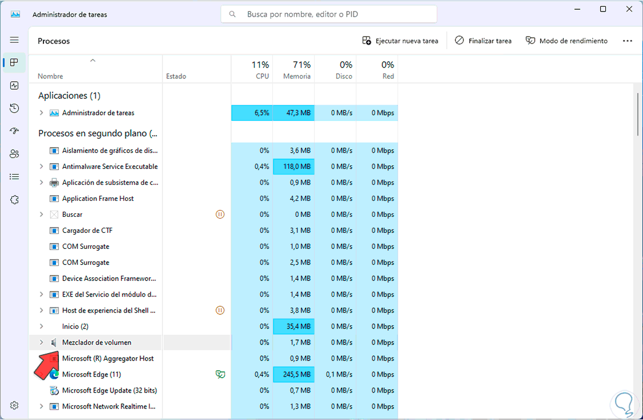This screenshot has width=643, height=420.
Task: Expand EXE del Servicio del módulo row
Action: 41,295
